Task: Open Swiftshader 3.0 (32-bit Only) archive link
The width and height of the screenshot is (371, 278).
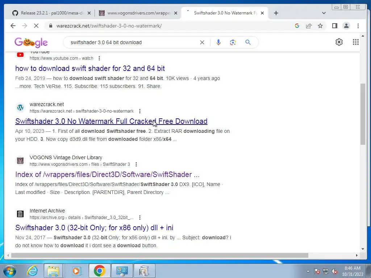Action: coord(94,228)
